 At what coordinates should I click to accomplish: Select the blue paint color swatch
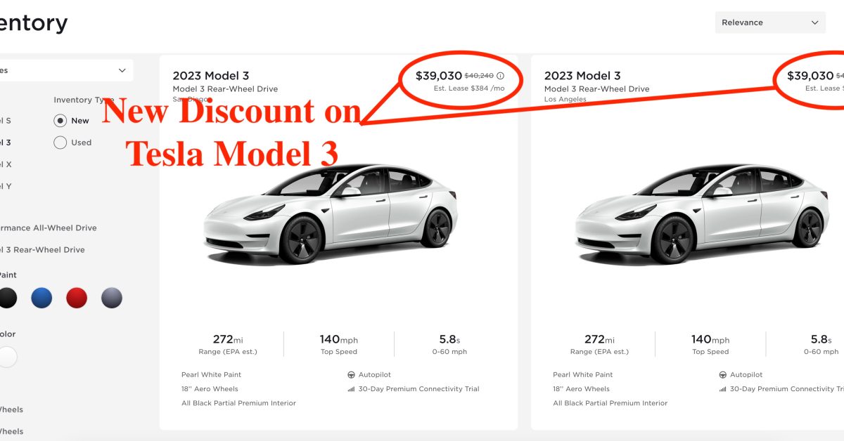click(x=41, y=298)
